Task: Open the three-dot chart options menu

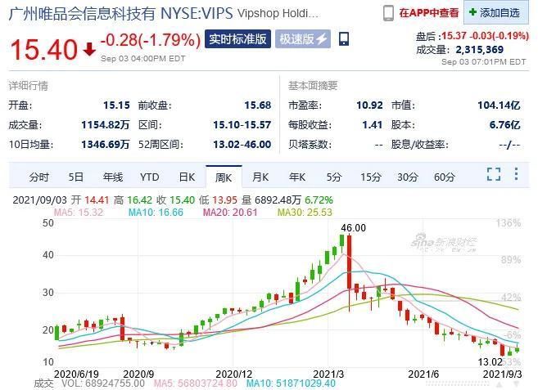Action: tap(517, 174)
